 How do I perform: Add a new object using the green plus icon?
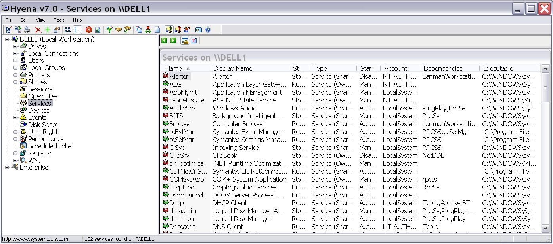[x=48, y=30]
